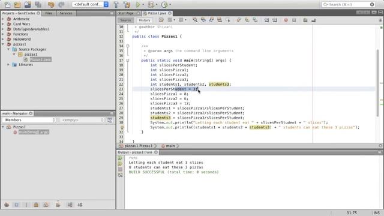Click the search field in the toolbar

click(x=348, y=4)
